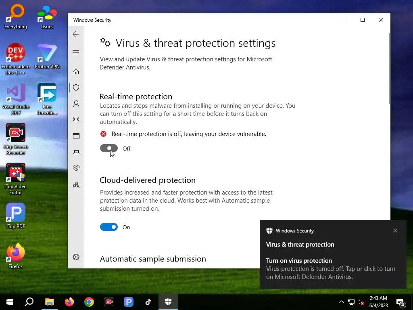Open the Action Center notifications icon
Screen dimensions: 413x310
tap(400, 302)
